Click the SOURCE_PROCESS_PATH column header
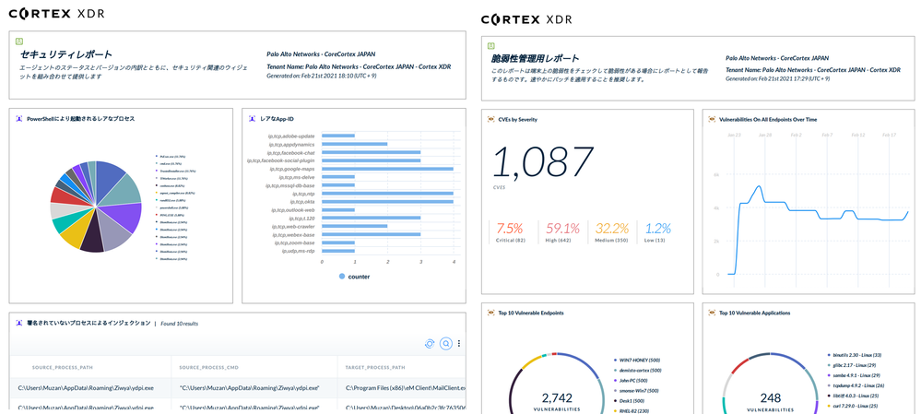Screen dimensions: 921x414 click(x=63, y=368)
